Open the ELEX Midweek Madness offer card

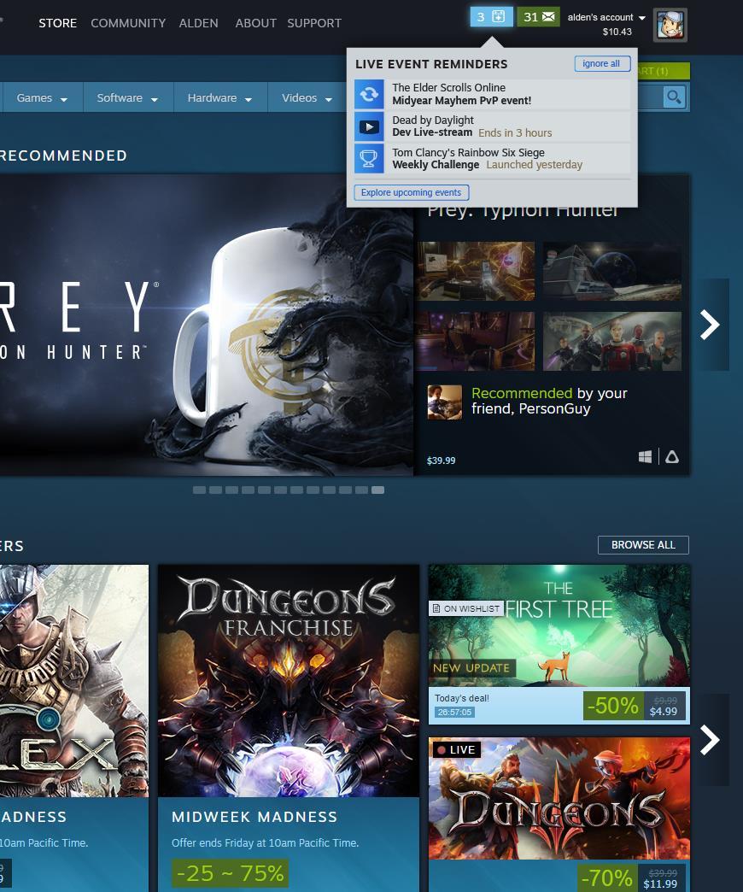(x=74, y=728)
